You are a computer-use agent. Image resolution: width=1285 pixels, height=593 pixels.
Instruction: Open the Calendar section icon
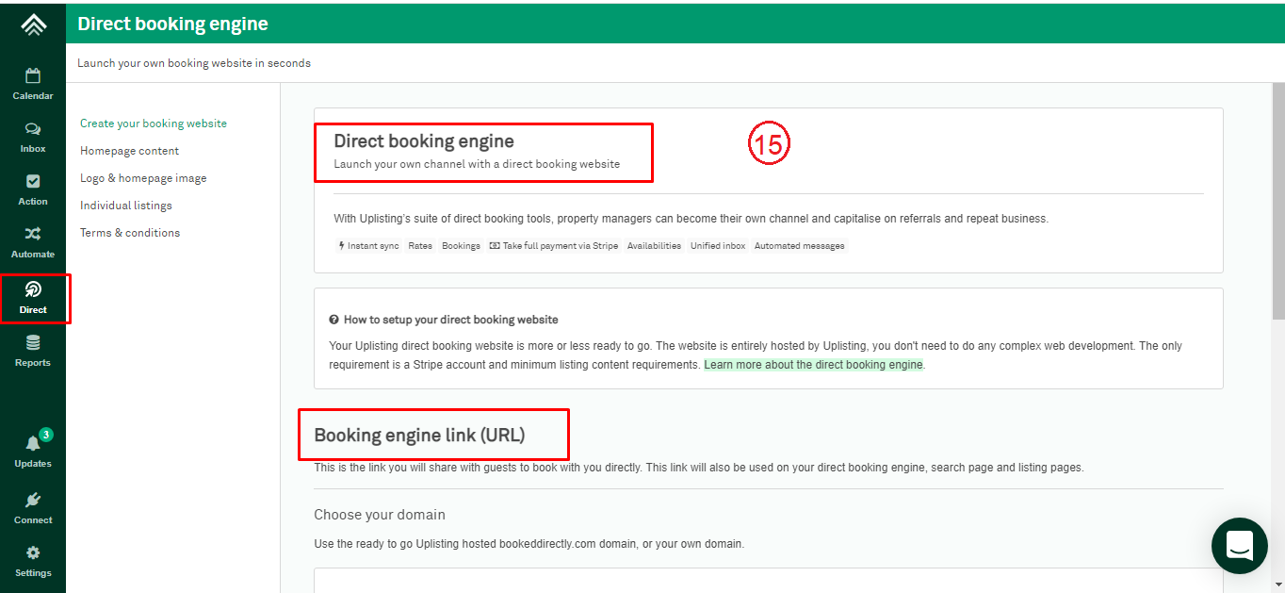[33, 75]
